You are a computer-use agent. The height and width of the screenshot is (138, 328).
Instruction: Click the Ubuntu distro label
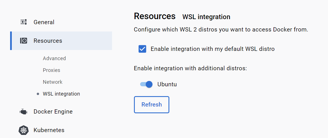tap(167, 84)
